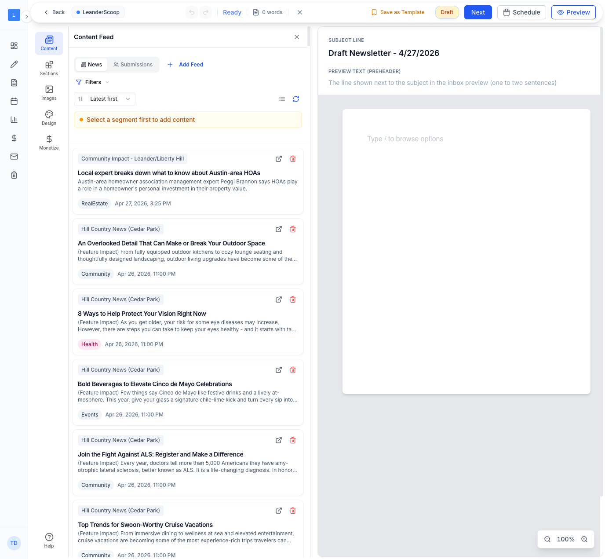
Task: Select 'Local expert breaks down' HOAs headline
Action: pyautogui.click(x=169, y=173)
